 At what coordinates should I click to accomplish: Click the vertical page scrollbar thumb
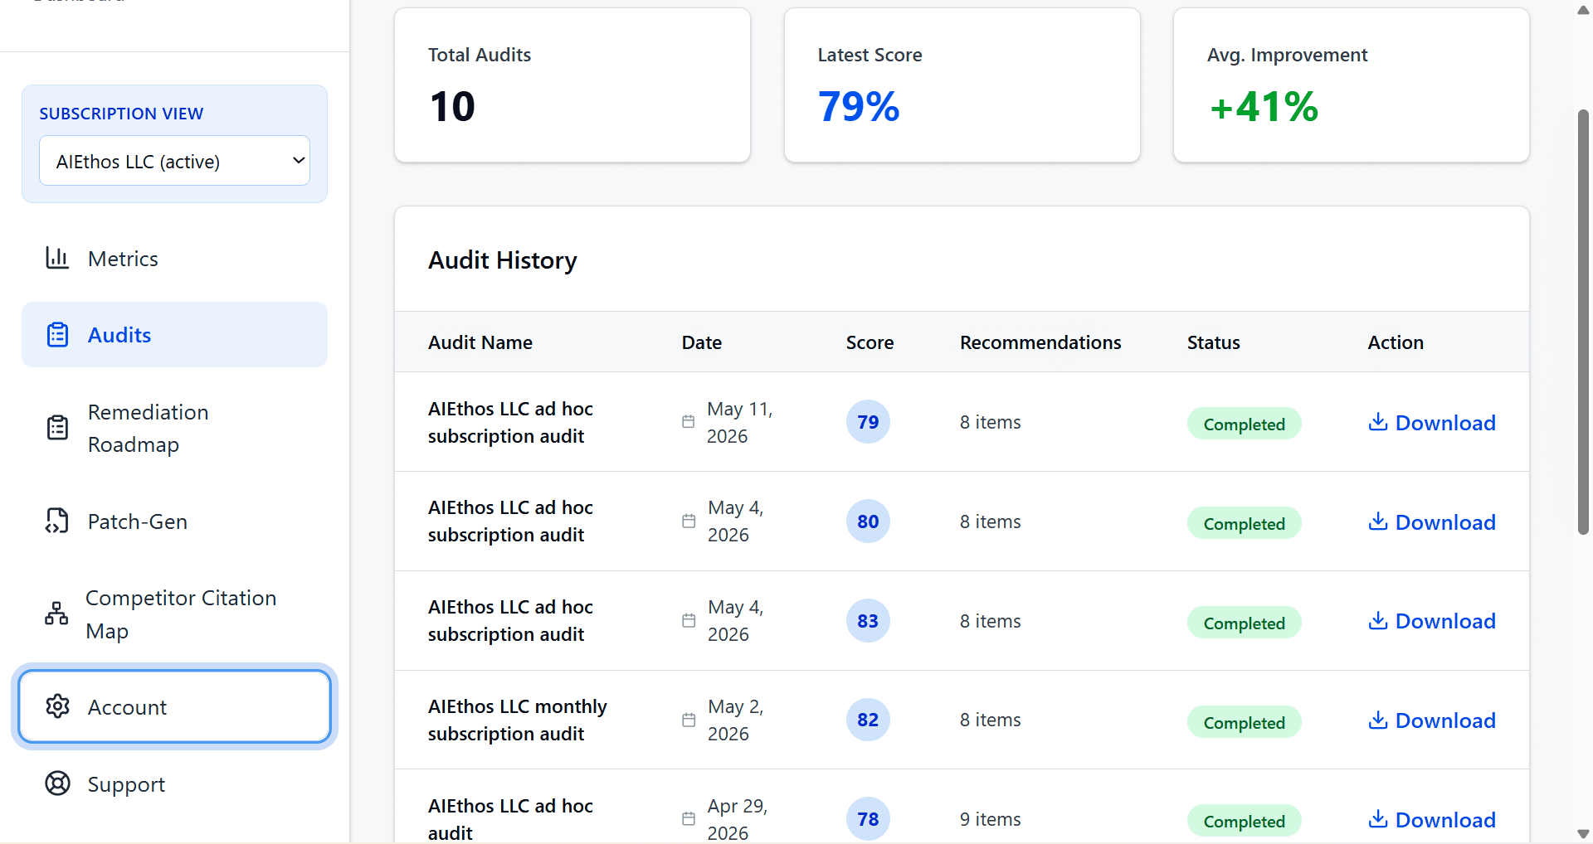click(1583, 322)
